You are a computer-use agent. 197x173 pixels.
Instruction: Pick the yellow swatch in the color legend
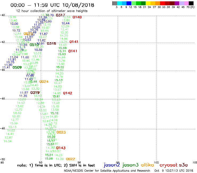pyautogui.click(x=148, y=3)
